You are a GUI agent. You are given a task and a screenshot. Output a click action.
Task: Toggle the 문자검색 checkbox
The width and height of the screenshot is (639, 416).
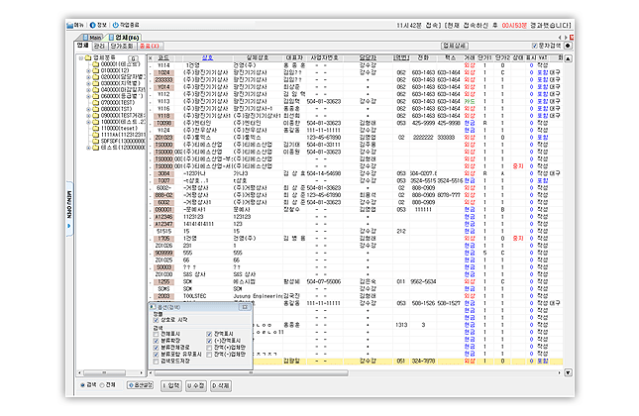[x=534, y=46]
